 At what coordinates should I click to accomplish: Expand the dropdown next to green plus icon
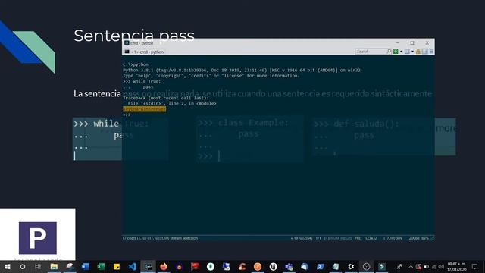pyautogui.click(x=401, y=52)
